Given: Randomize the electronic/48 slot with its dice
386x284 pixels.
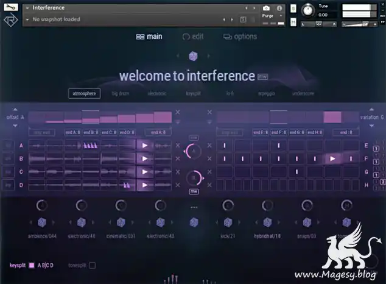Looking at the screenshot, I should tap(82, 222).
